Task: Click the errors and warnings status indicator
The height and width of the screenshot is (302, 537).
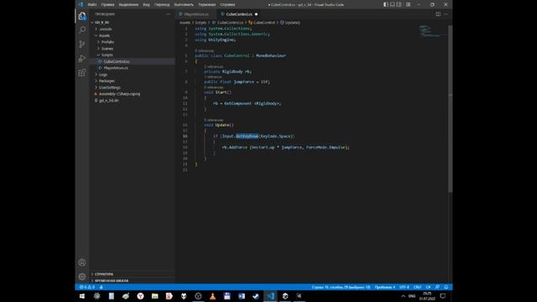Action: pos(87,287)
